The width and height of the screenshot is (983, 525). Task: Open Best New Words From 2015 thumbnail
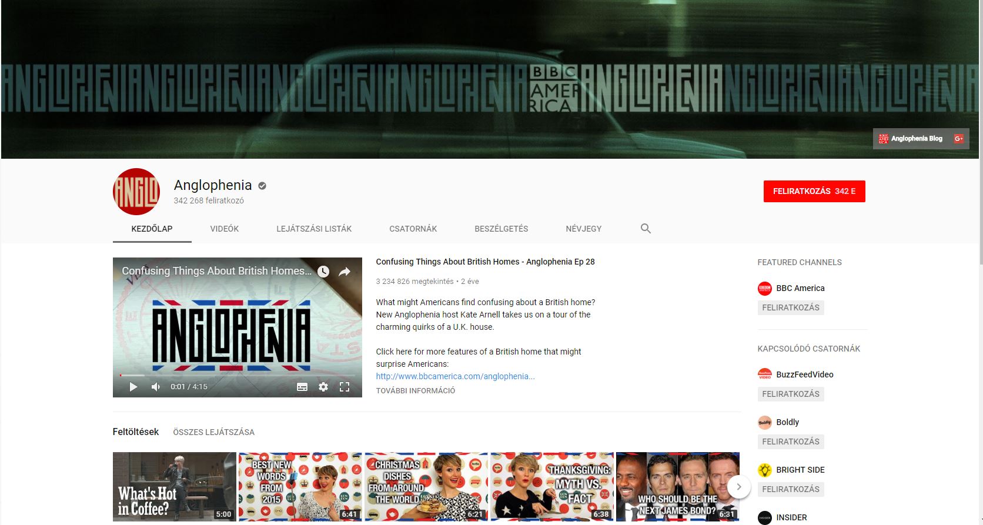point(300,486)
